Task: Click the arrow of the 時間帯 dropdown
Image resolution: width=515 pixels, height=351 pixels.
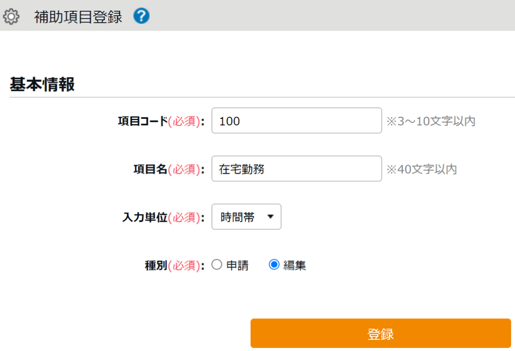Action: point(270,217)
